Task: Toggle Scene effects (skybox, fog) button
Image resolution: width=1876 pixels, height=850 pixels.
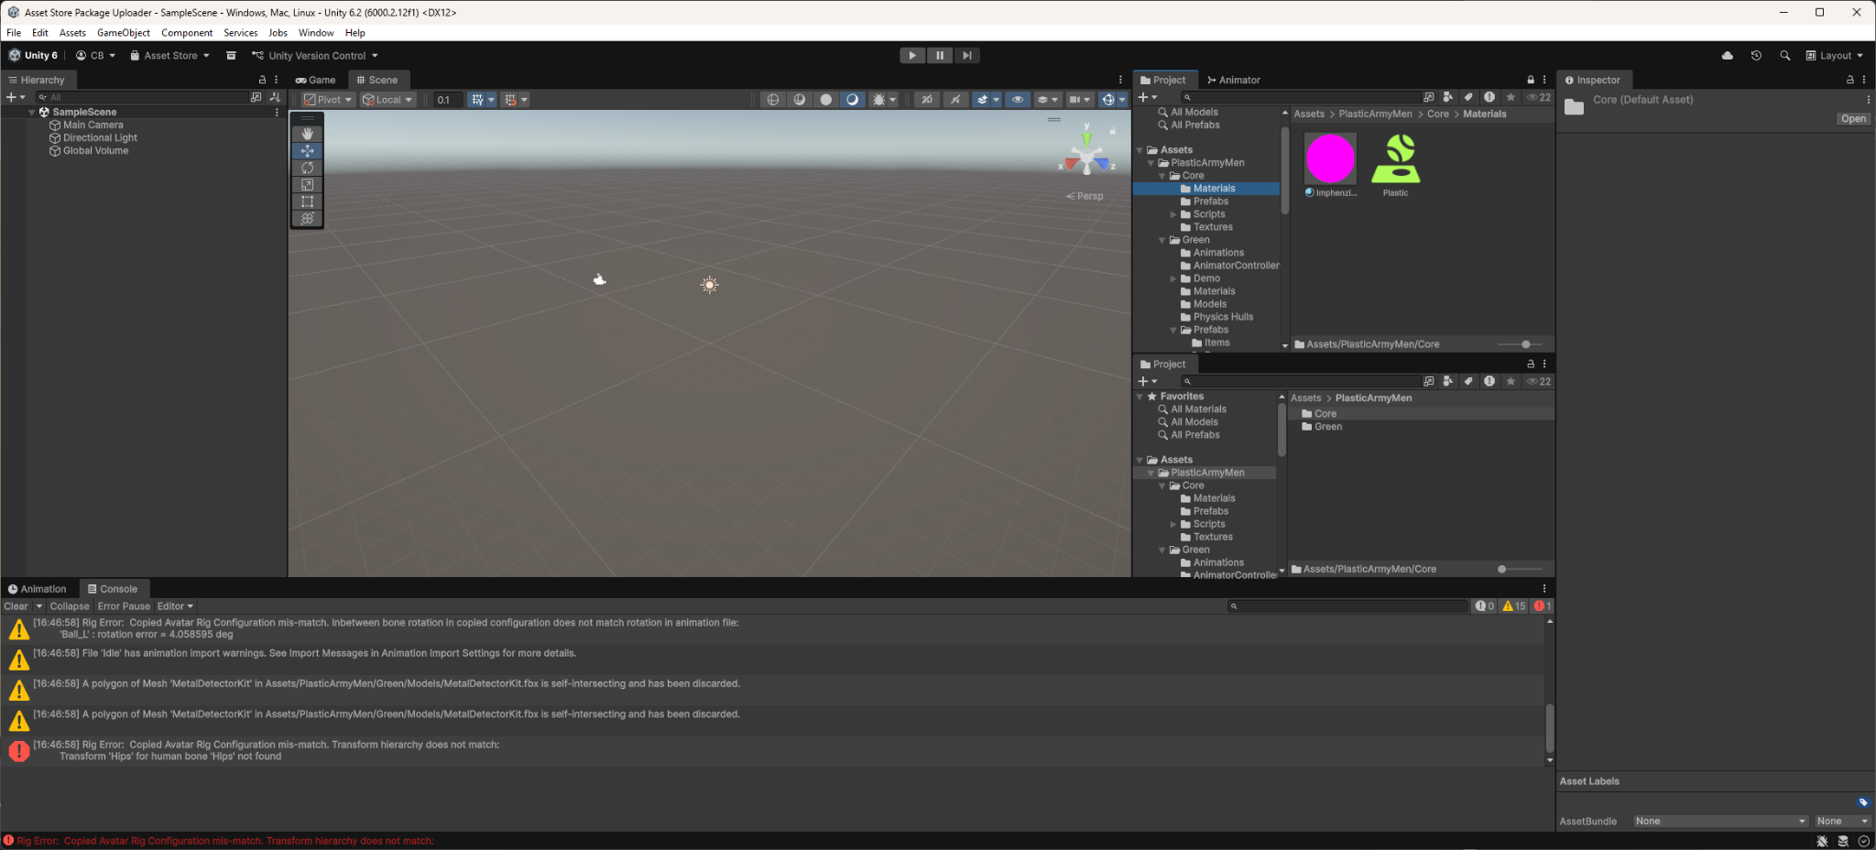Action: point(982,100)
